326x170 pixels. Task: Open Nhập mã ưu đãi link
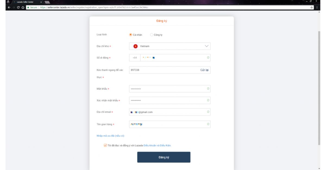click(110, 136)
